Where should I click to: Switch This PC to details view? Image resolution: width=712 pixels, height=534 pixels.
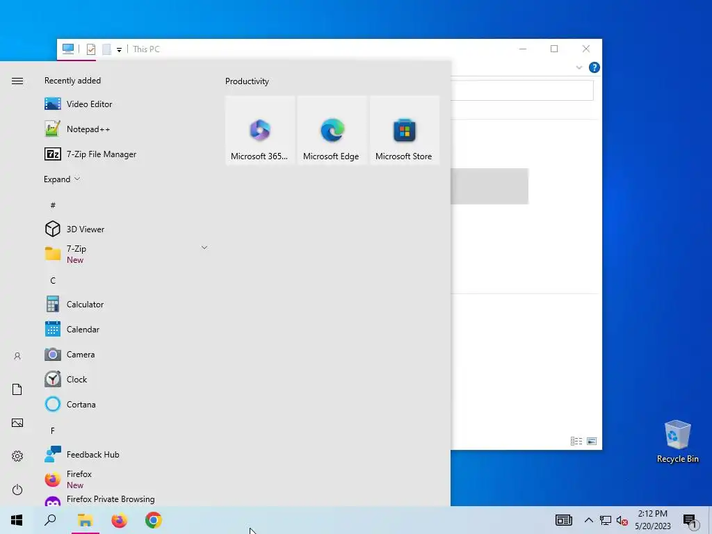(x=576, y=441)
